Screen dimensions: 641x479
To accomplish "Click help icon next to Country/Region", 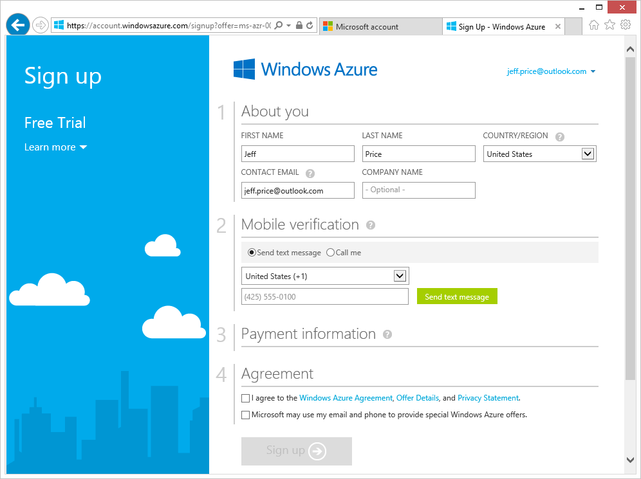I will [x=560, y=137].
